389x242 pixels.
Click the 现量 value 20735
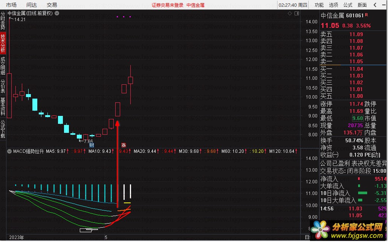355,125
